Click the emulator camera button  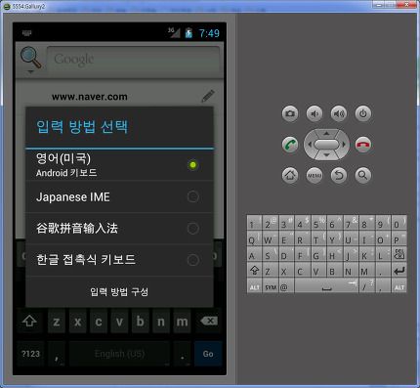pos(290,113)
